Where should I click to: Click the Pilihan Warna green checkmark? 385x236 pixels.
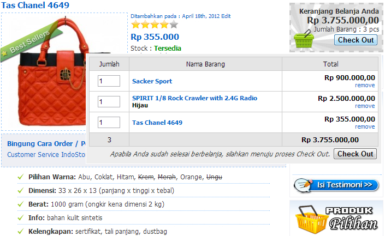point(20,177)
